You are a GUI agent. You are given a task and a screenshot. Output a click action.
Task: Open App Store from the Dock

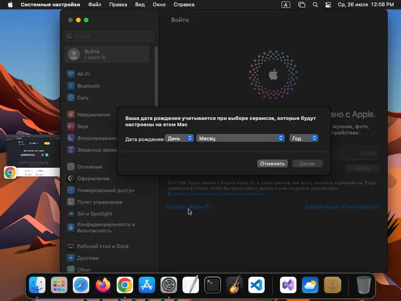click(x=147, y=285)
